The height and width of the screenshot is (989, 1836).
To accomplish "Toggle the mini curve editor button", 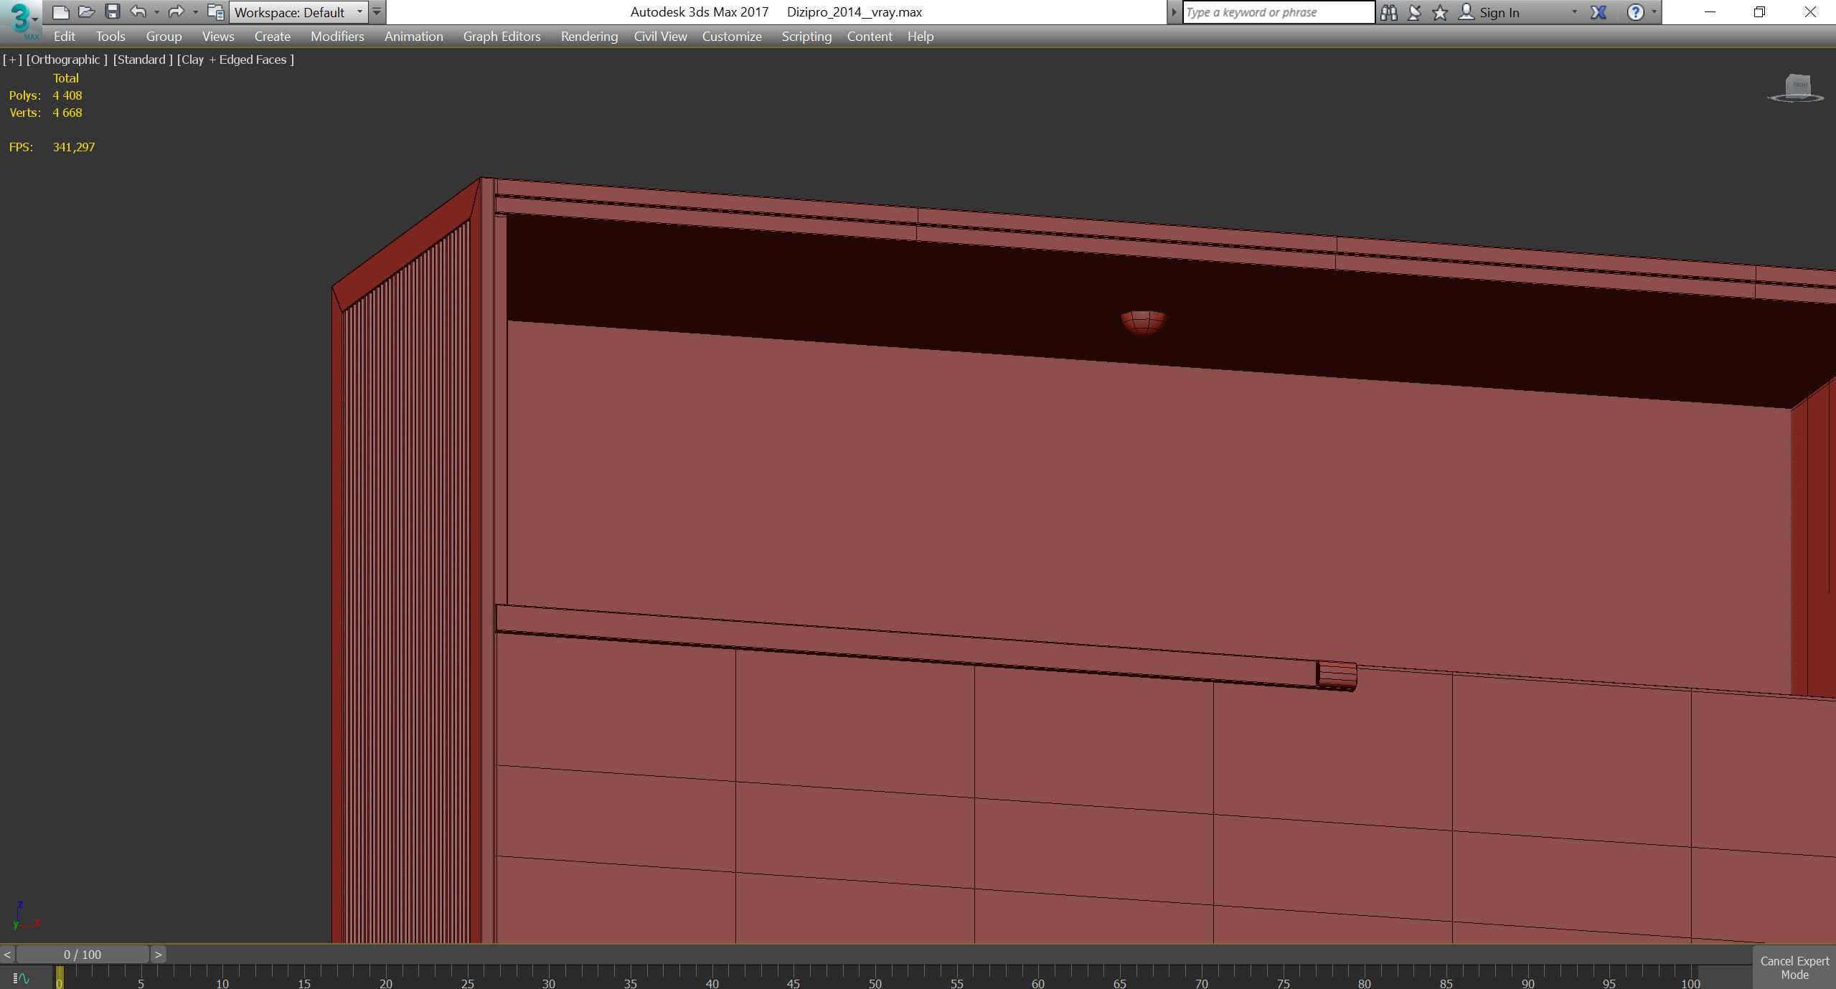I will point(21,978).
